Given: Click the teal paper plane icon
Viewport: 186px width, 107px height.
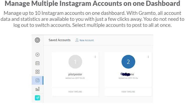Looking at the screenshot, I should point(37,98).
